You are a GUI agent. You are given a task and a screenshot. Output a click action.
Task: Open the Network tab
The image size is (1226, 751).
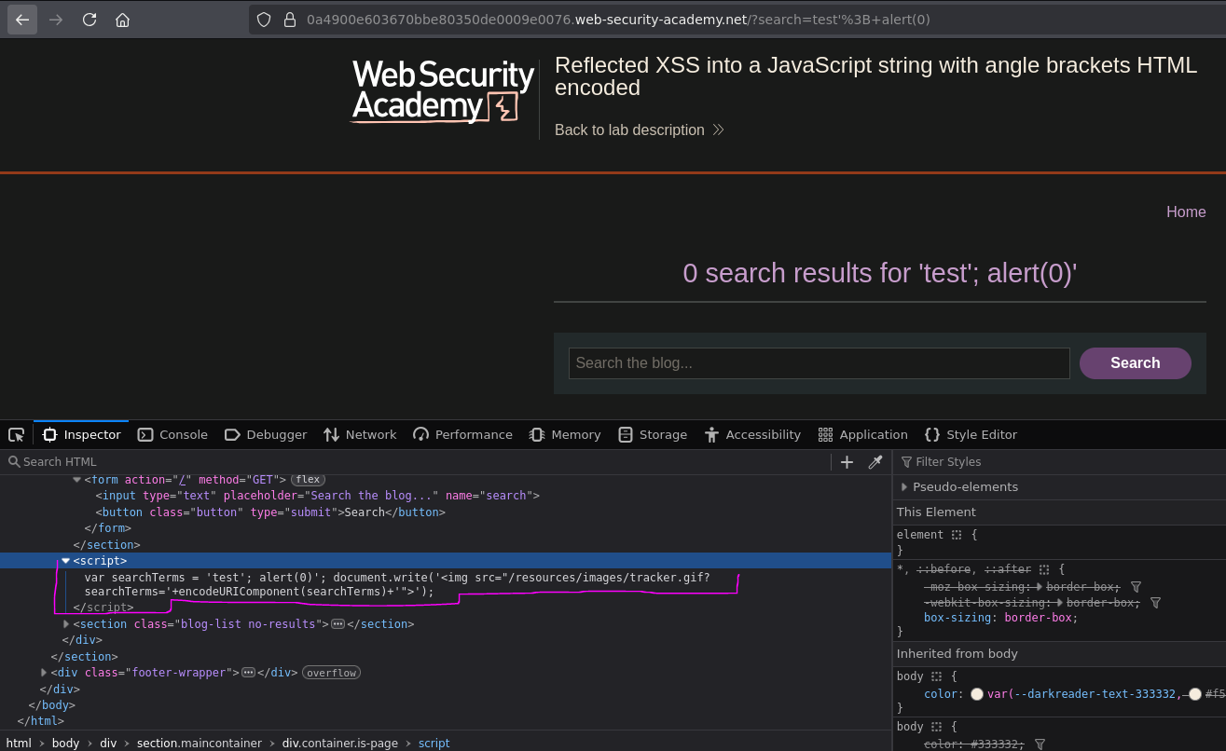point(360,434)
